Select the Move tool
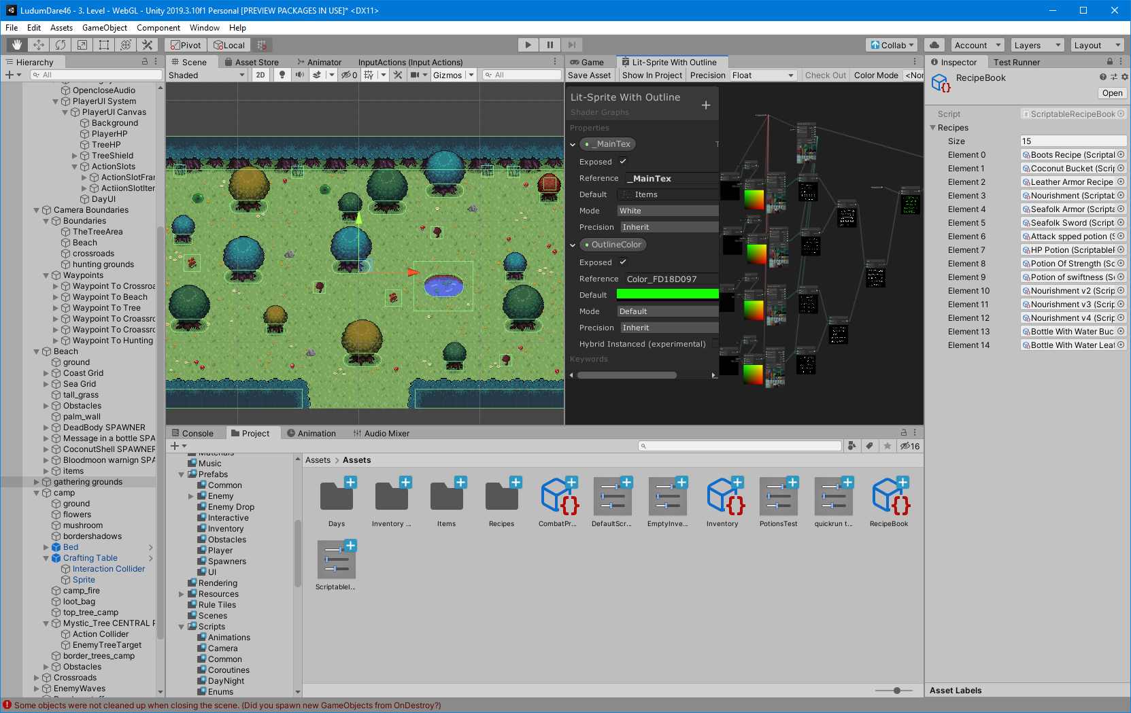 tap(39, 45)
